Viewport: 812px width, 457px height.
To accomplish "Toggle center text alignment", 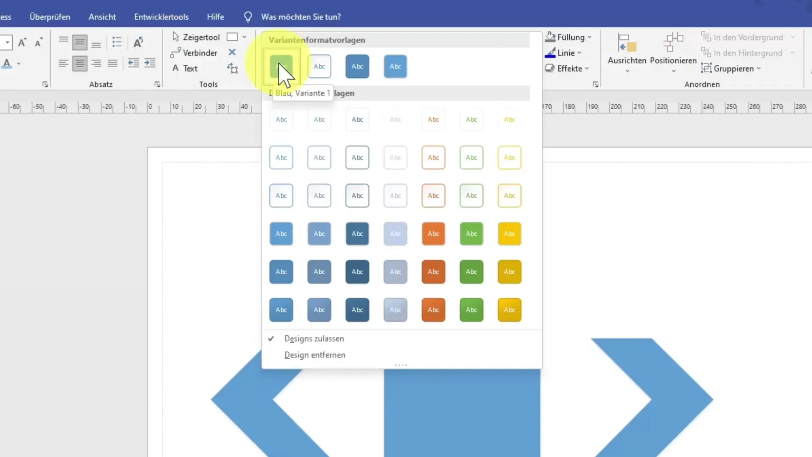I will [x=80, y=63].
